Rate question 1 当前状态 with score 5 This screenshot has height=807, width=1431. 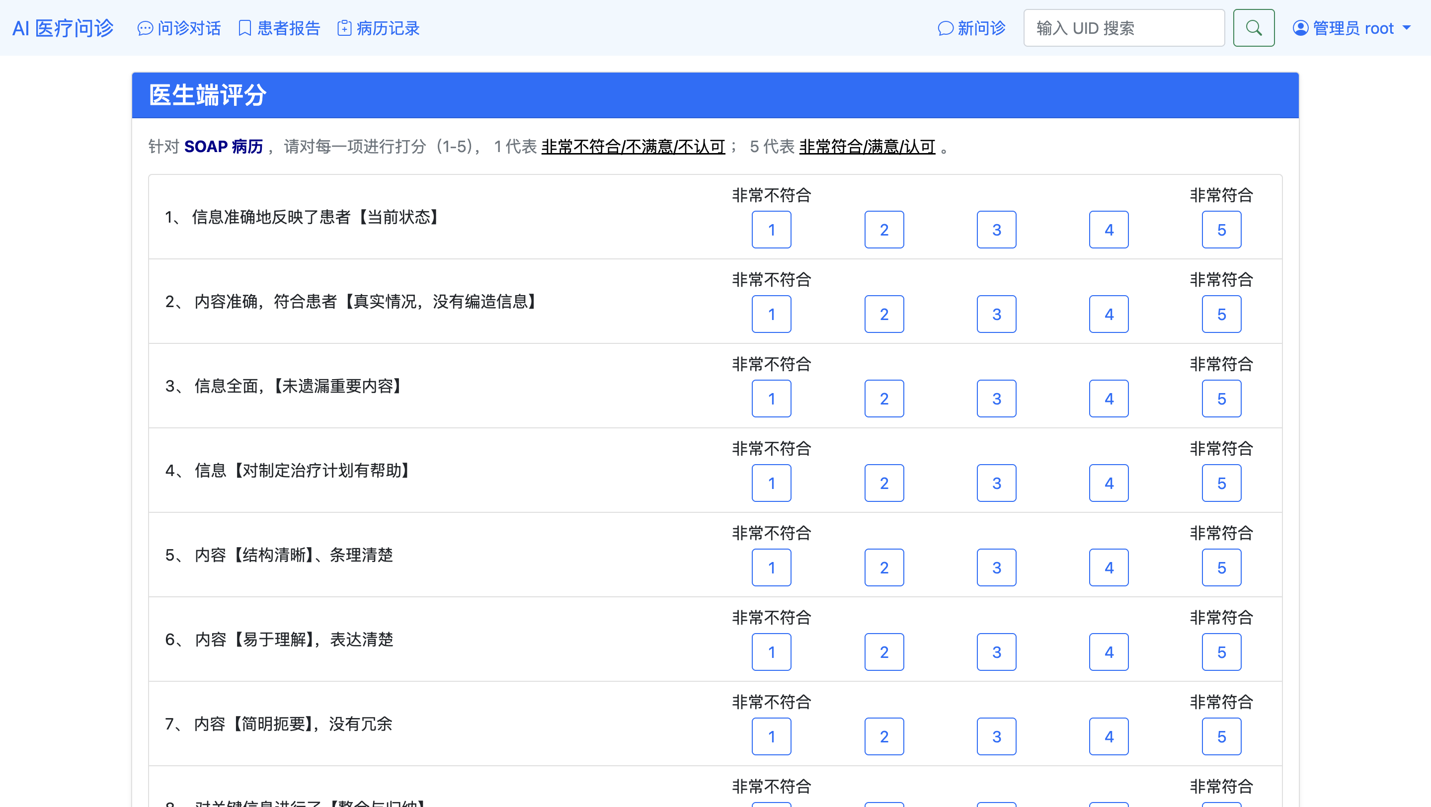click(1221, 230)
